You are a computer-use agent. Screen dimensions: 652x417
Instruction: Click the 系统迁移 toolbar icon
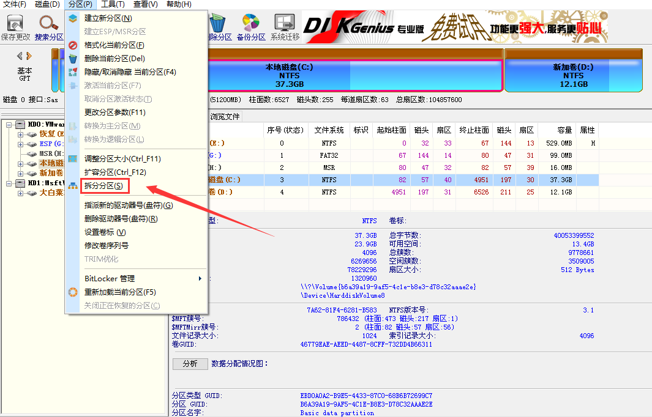click(x=285, y=23)
